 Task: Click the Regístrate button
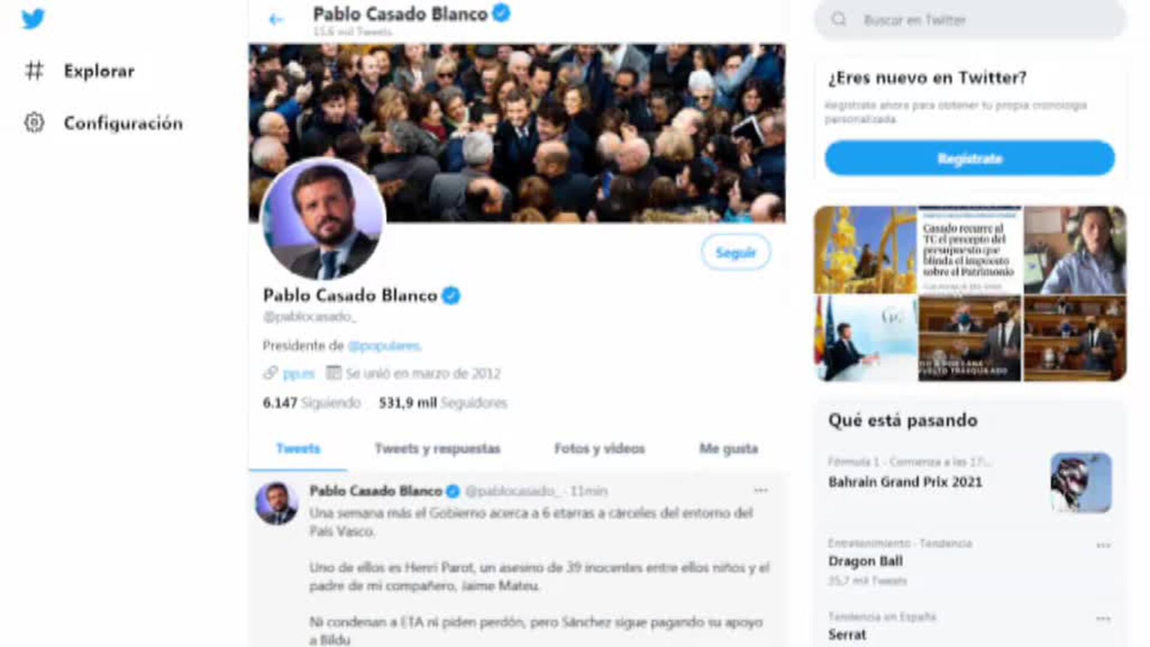click(970, 158)
